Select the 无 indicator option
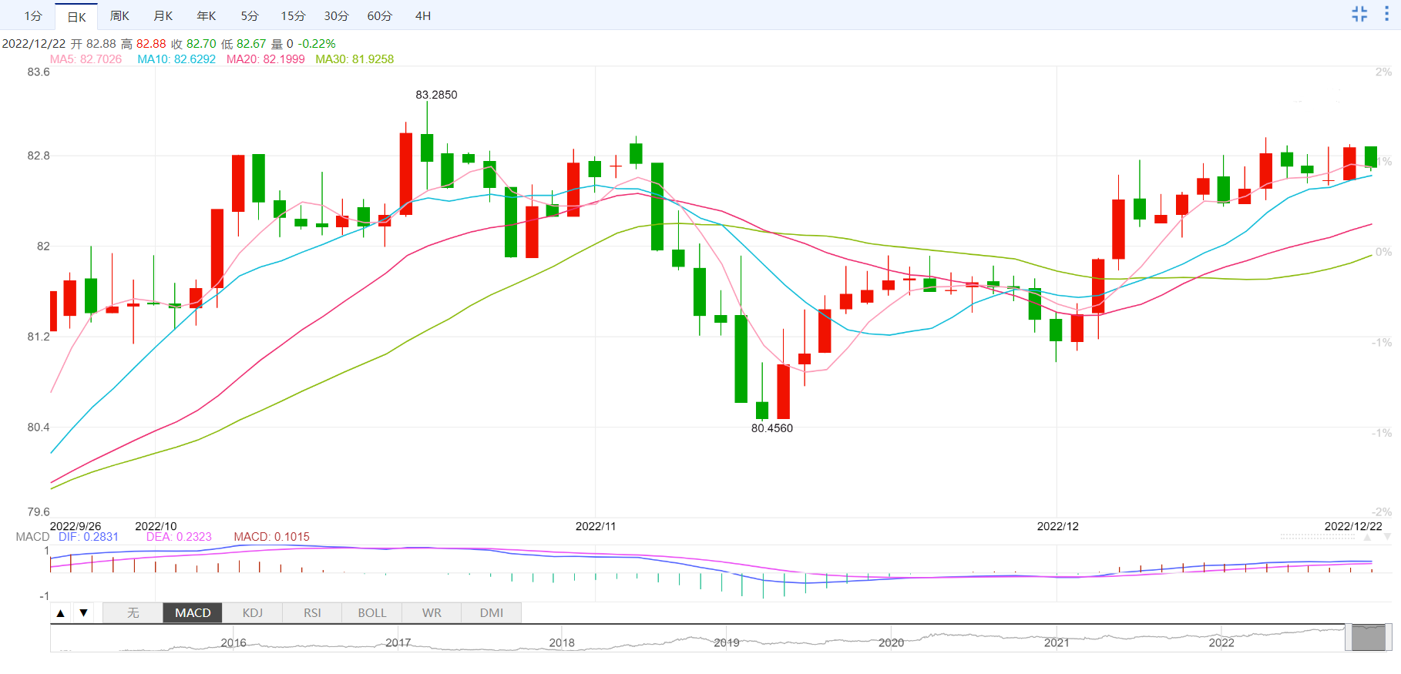Image resolution: width=1401 pixels, height=674 pixels. pos(133,613)
